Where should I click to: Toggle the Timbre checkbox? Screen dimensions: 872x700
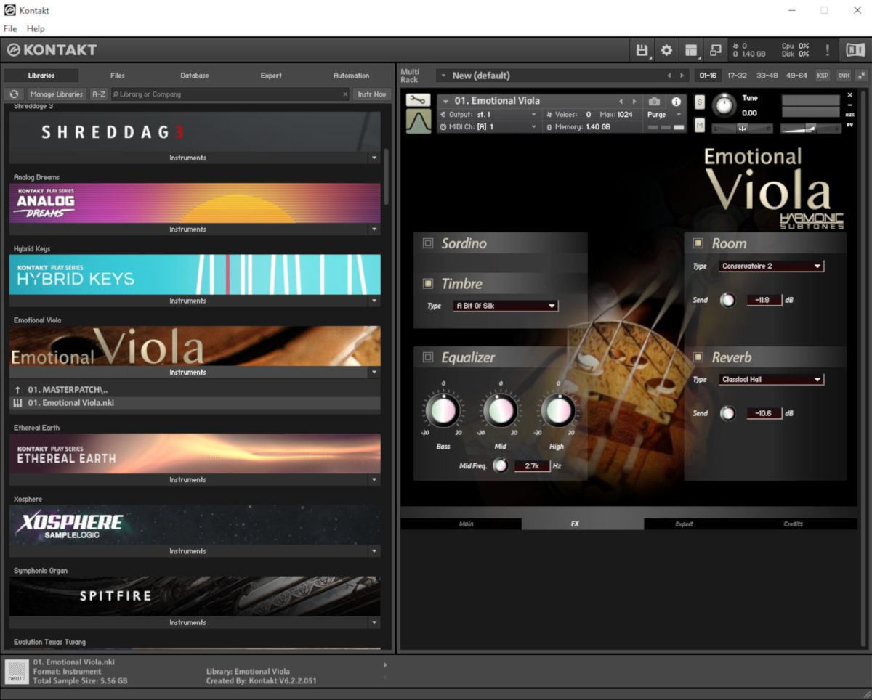[x=428, y=284]
